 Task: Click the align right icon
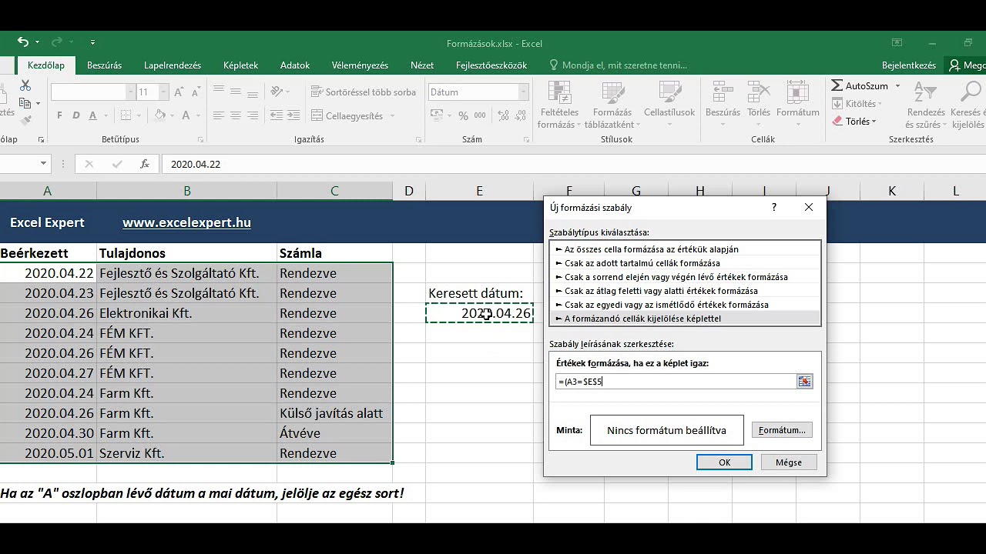click(x=253, y=116)
